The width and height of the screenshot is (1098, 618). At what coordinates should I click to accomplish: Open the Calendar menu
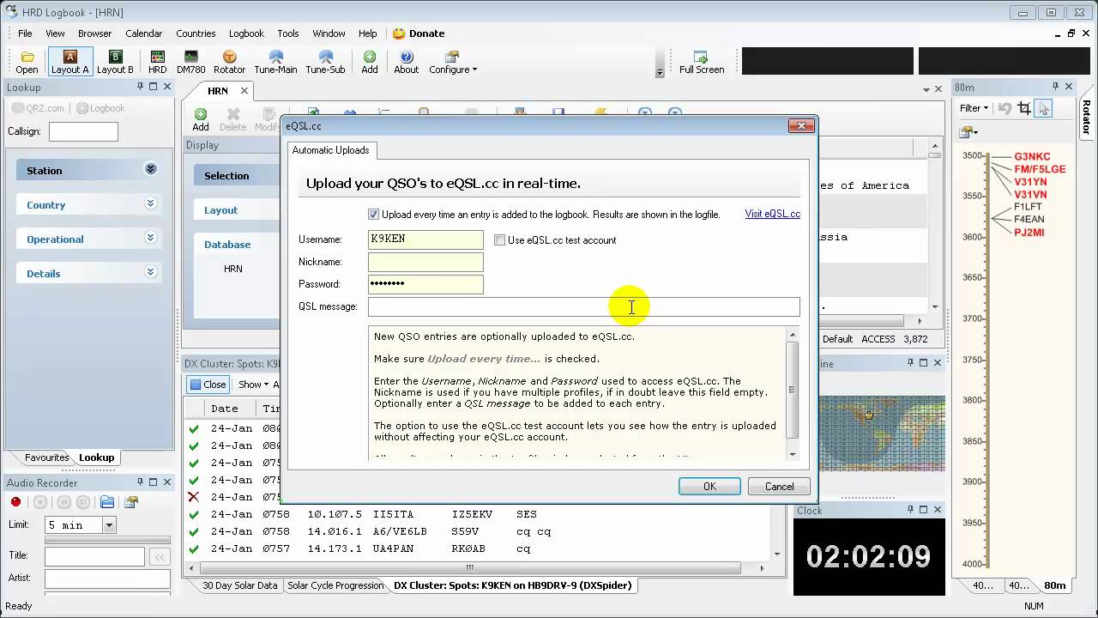(143, 33)
